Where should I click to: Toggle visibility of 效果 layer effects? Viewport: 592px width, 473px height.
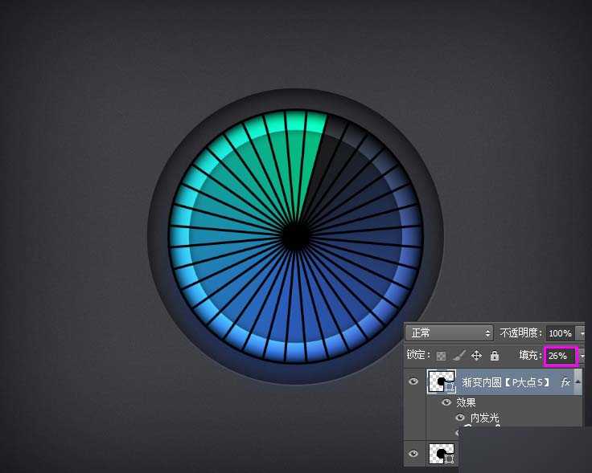pyautogui.click(x=446, y=402)
